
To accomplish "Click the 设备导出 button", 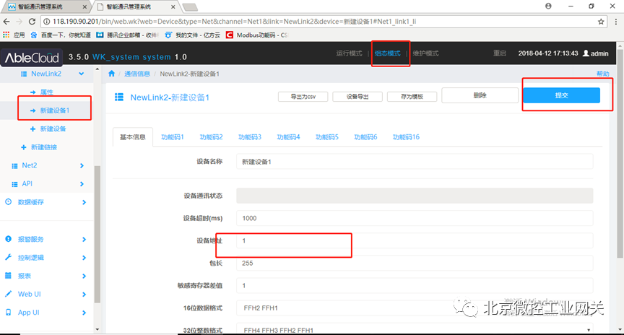I will click(357, 96).
